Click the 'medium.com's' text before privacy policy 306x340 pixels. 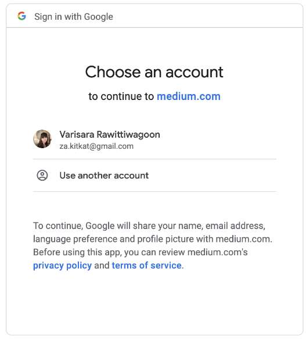pos(217,252)
